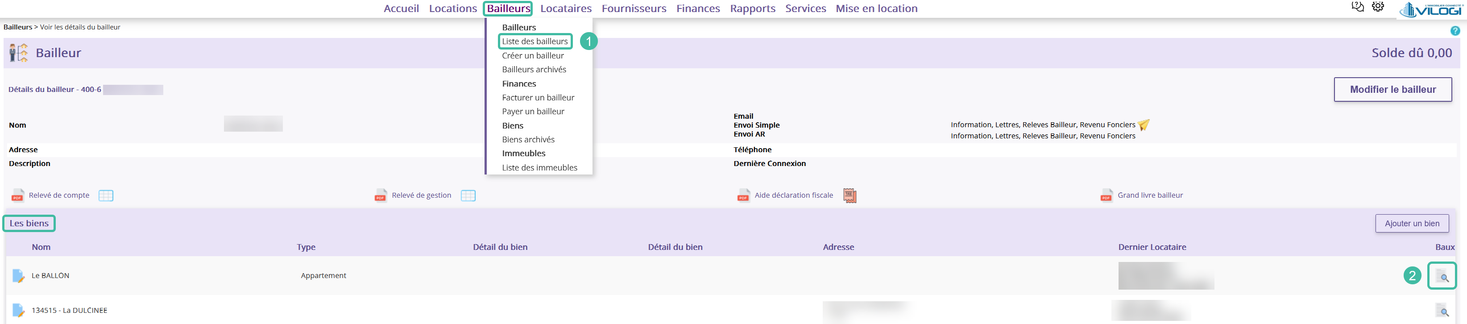Viewport: 1467px width, 324px height.
Task: Click the Vilogi logo
Action: click(1431, 10)
